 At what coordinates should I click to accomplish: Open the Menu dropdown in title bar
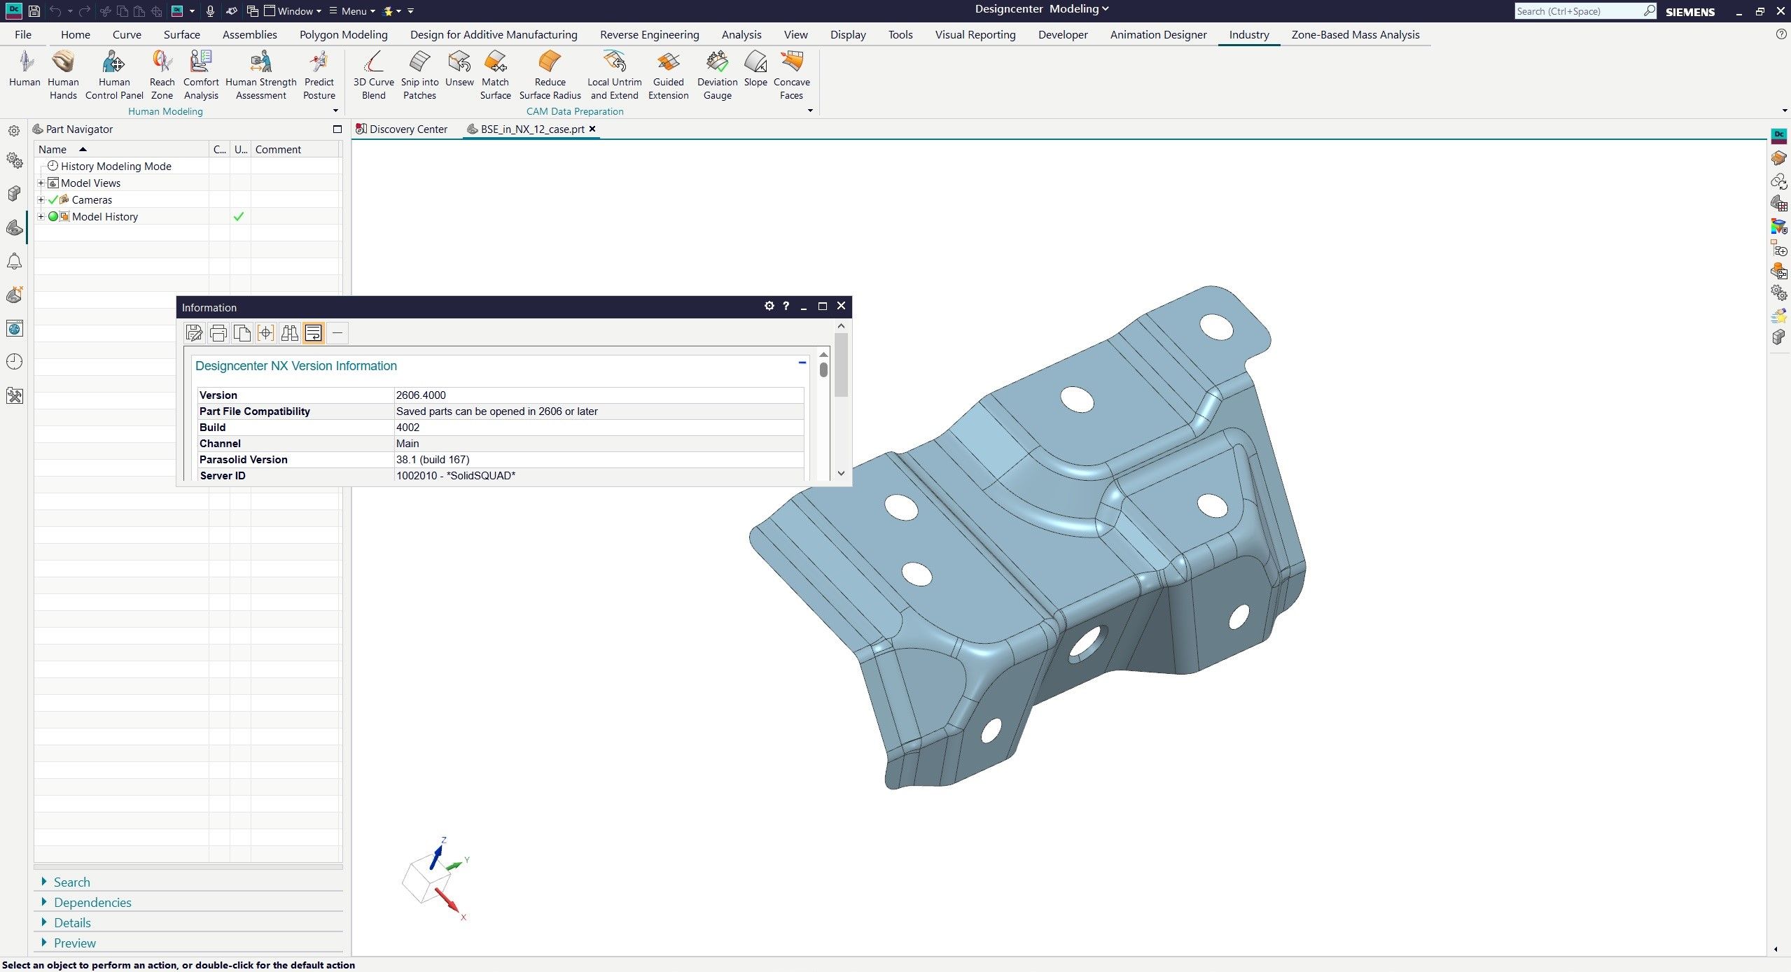tap(352, 11)
